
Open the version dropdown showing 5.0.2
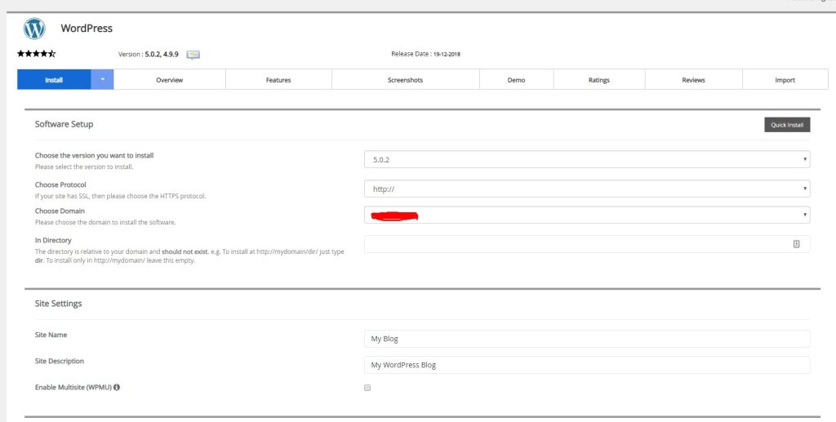pyautogui.click(x=587, y=159)
